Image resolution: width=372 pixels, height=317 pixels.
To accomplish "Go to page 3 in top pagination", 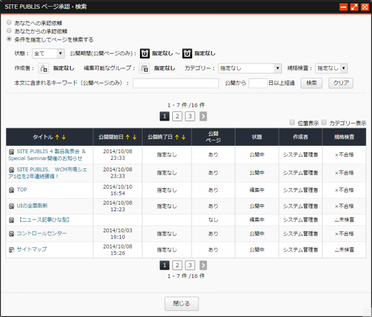I will 190,116.
